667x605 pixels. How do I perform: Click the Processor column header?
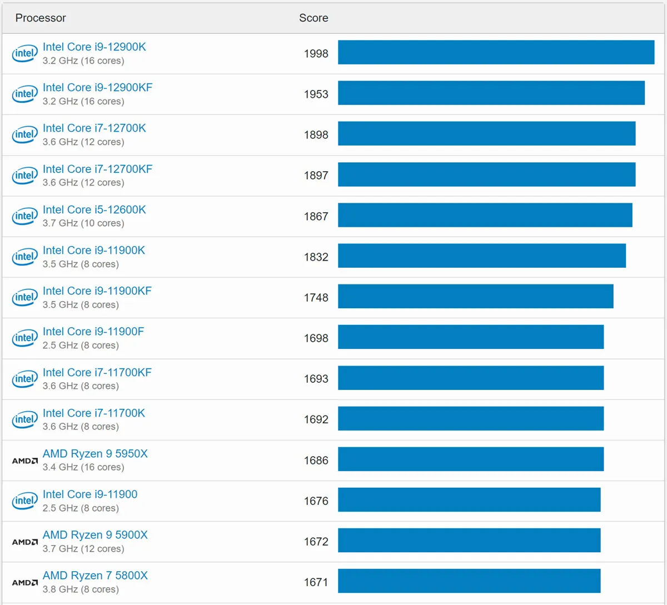click(x=41, y=18)
